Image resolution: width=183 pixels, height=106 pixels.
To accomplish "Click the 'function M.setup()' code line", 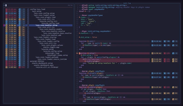I will pyautogui.click(x=87, y=53).
